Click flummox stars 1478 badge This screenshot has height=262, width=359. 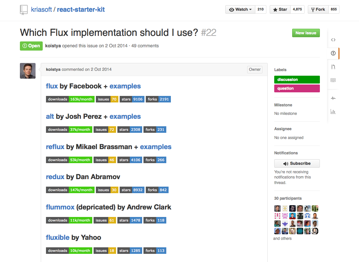(x=129, y=220)
